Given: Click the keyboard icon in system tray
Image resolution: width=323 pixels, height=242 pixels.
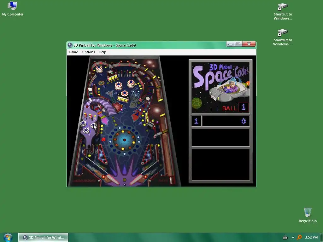Looking at the screenshot, I should (285, 238).
